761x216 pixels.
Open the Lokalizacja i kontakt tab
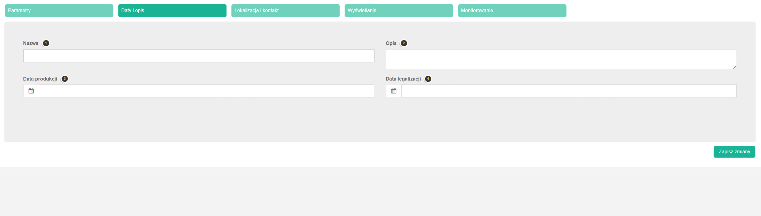pyautogui.click(x=285, y=11)
